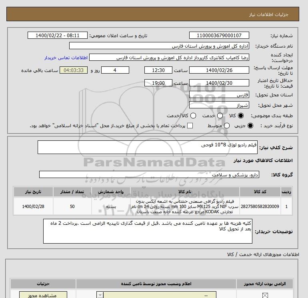Click the KODAK film product name cell
The width and height of the screenshot is (308, 298).
pos(185,206)
